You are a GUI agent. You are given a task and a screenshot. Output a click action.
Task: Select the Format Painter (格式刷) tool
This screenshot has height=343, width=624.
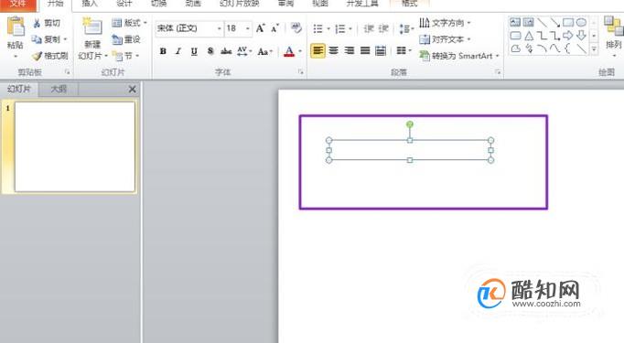pyautogui.click(x=50, y=56)
